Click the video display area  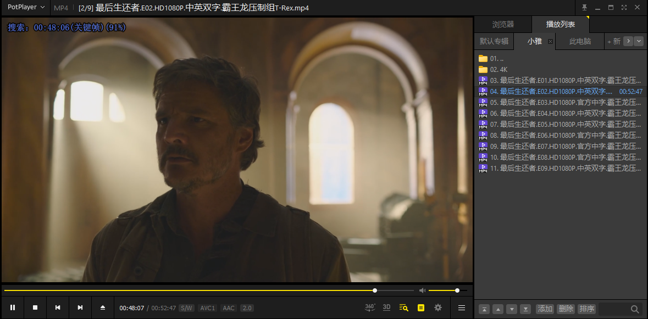click(x=237, y=149)
